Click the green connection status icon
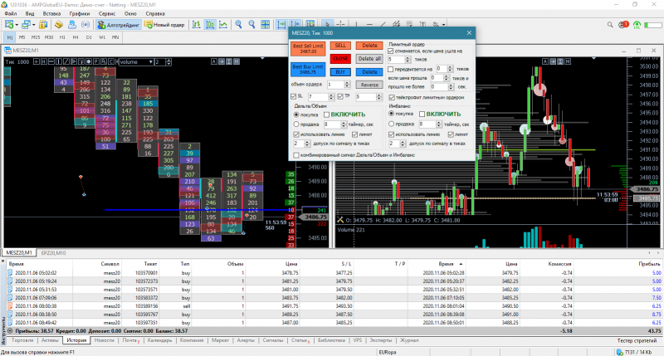Screen dimensions: 664x356 pyautogui.click(x=637, y=25)
